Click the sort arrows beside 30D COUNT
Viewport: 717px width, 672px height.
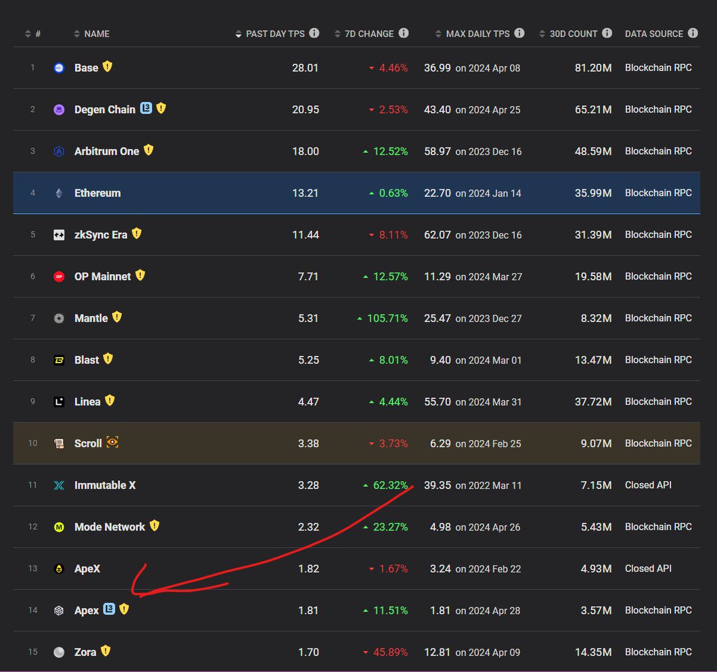pos(541,33)
